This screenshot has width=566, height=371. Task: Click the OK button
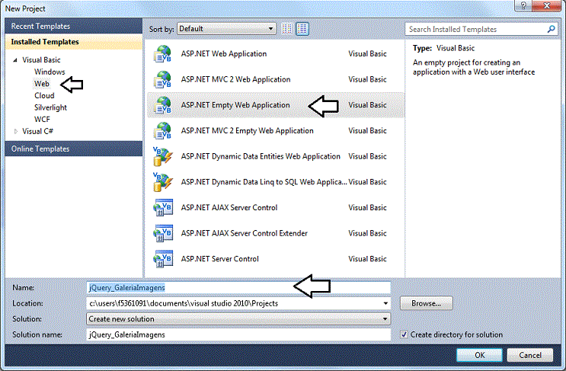click(x=479, y=355)
